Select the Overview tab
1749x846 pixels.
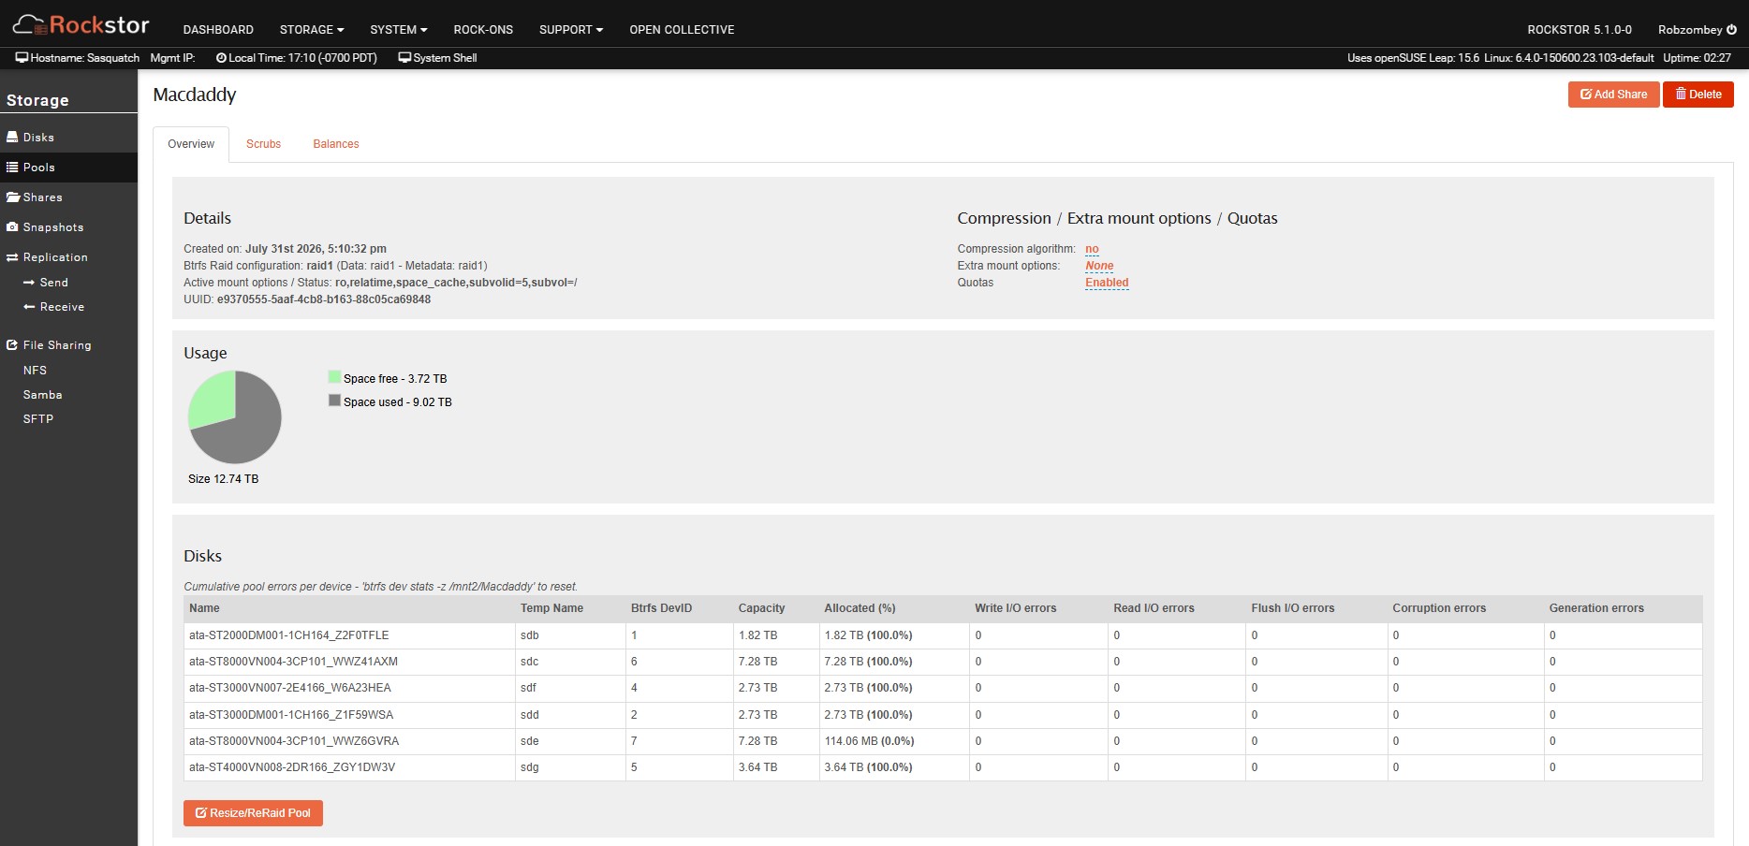click(x=191, y=144)
